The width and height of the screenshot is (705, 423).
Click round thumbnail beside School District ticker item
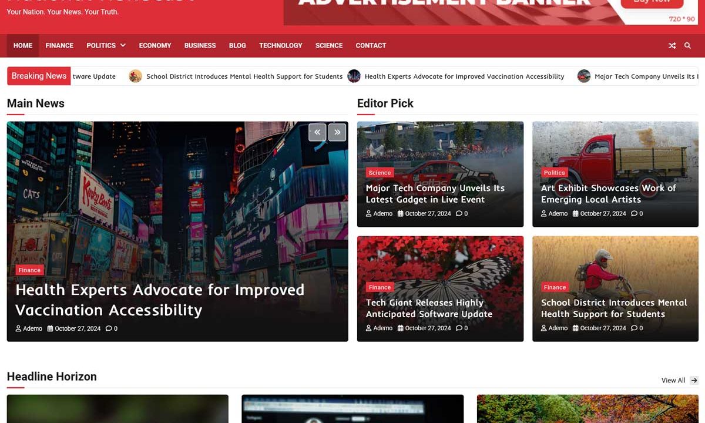(x=136, y=76)
